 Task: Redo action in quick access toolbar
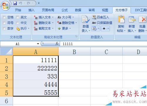pos(29,3)
